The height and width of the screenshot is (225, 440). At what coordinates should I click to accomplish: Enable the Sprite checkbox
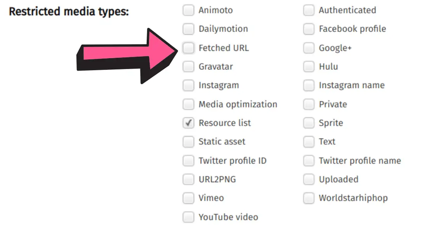309,123
